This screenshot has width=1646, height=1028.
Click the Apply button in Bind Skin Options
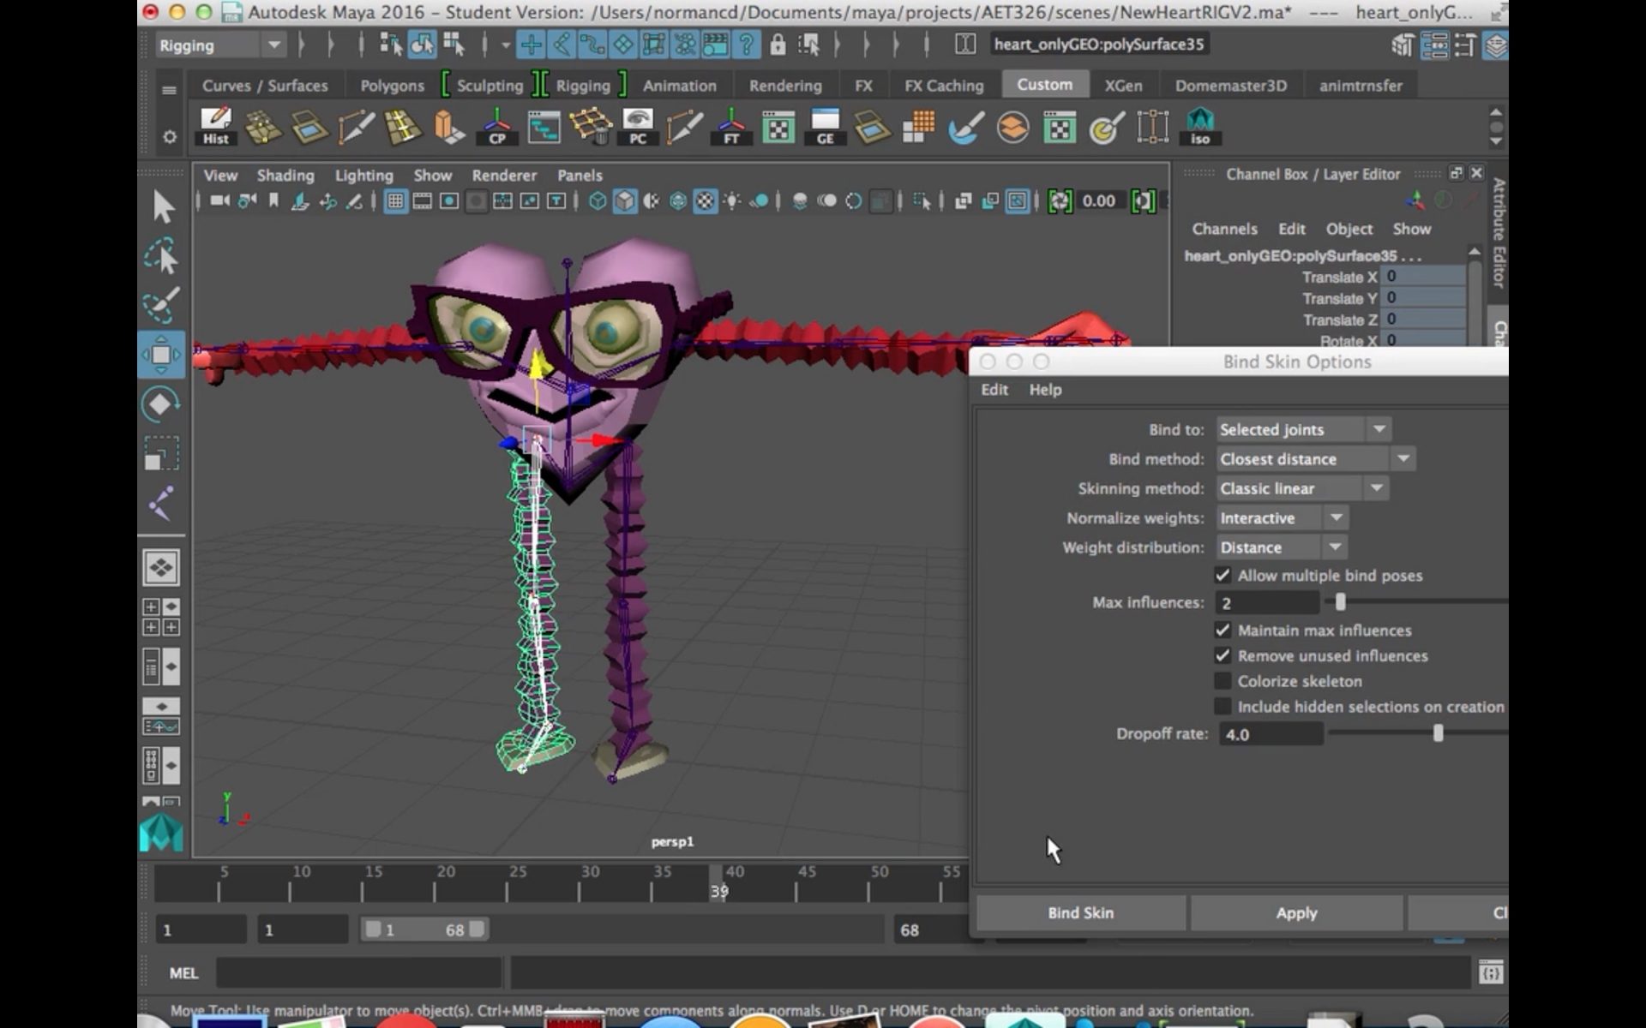click(1296, 912)
